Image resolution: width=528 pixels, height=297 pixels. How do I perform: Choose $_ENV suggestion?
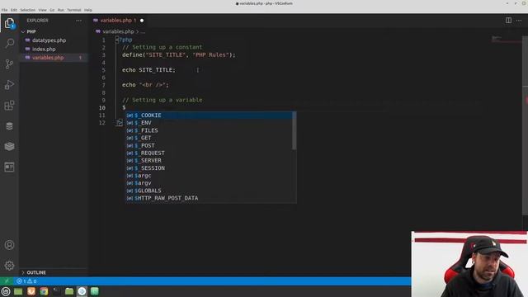pos(209,123)
